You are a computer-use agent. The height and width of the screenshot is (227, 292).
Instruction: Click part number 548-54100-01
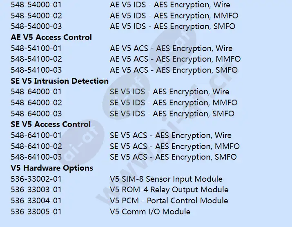tap(36, 49)
